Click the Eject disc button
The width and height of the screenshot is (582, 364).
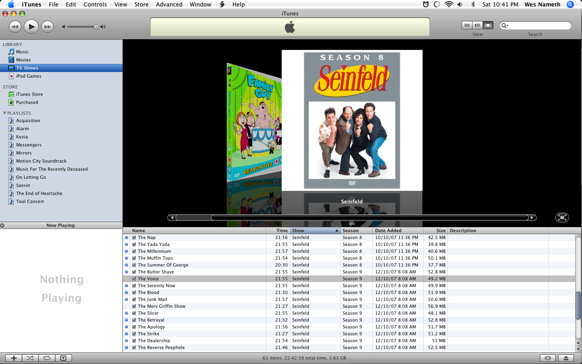coord(566,358)
